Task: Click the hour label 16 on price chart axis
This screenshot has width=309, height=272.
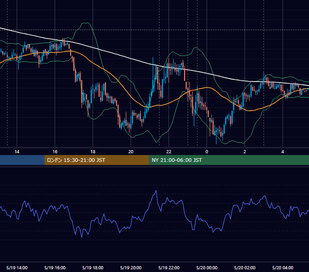Action: [55, 152]
